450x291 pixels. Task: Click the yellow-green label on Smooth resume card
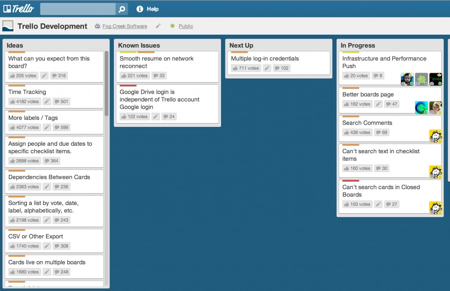click(128, 52)
